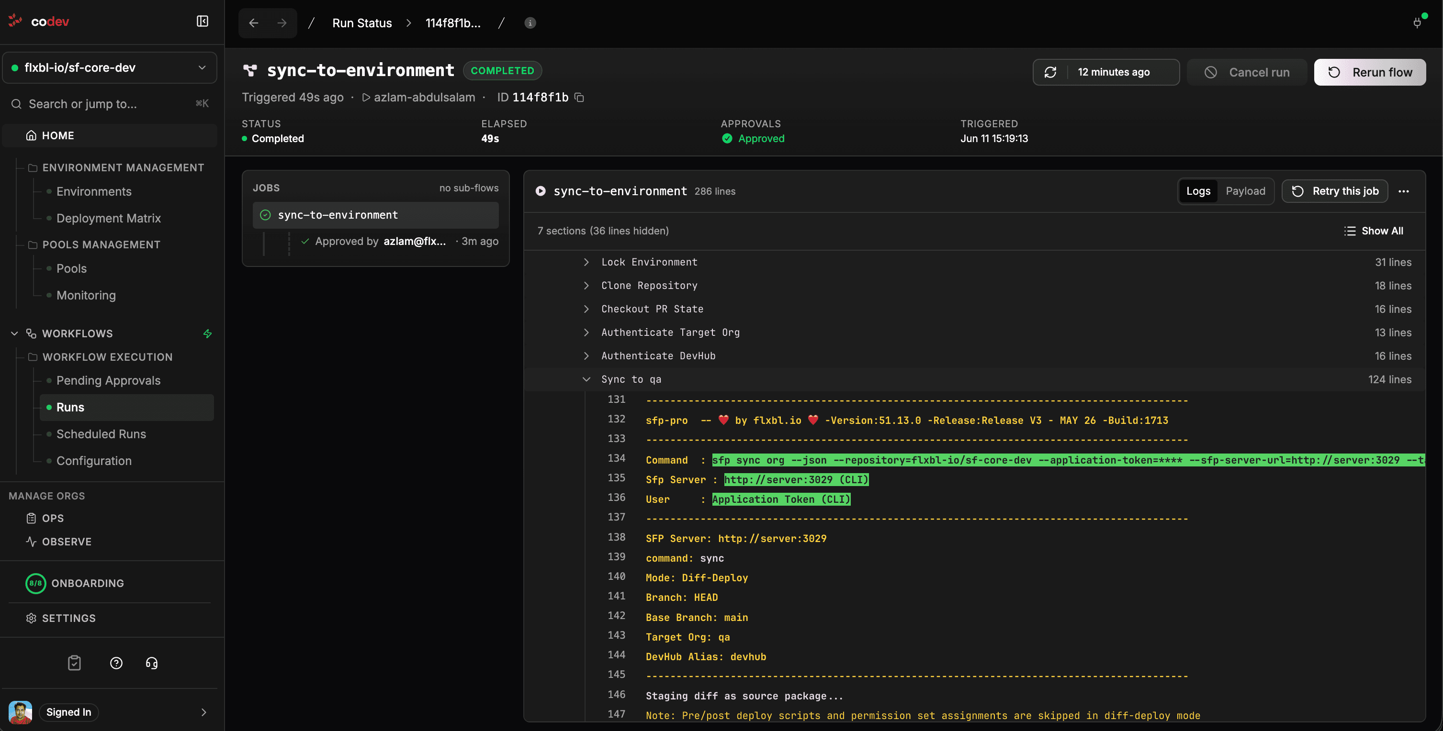Click the Cancel run button

coord(1247,72)
